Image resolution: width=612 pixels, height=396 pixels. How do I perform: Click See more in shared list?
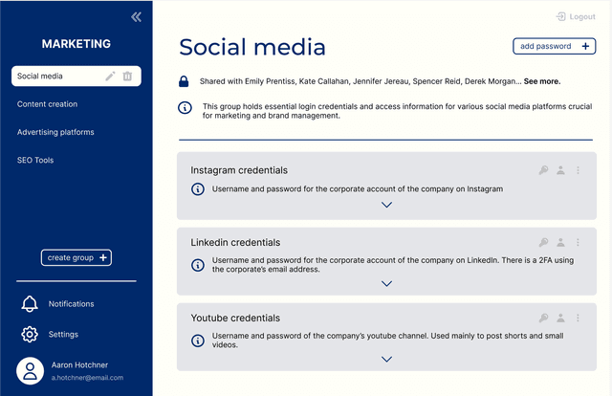[544, 82]
